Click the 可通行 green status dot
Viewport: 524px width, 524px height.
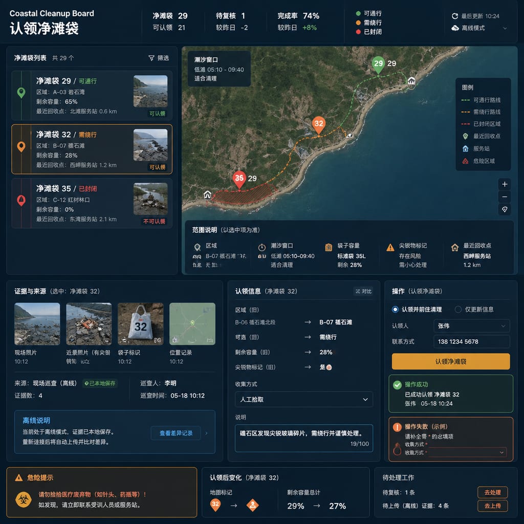pyautogui.click(x=358, y=13)
